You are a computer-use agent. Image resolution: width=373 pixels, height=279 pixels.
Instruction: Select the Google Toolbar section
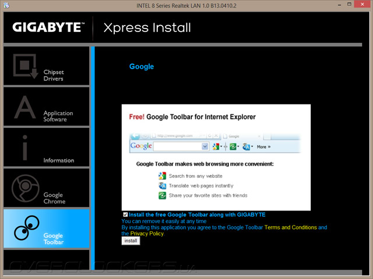pos(47,228)
